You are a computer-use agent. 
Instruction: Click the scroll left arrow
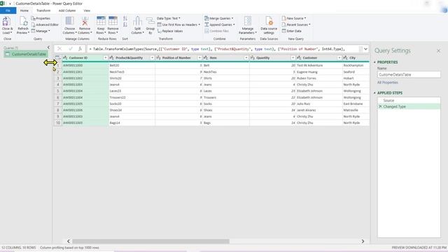point(69,241)
